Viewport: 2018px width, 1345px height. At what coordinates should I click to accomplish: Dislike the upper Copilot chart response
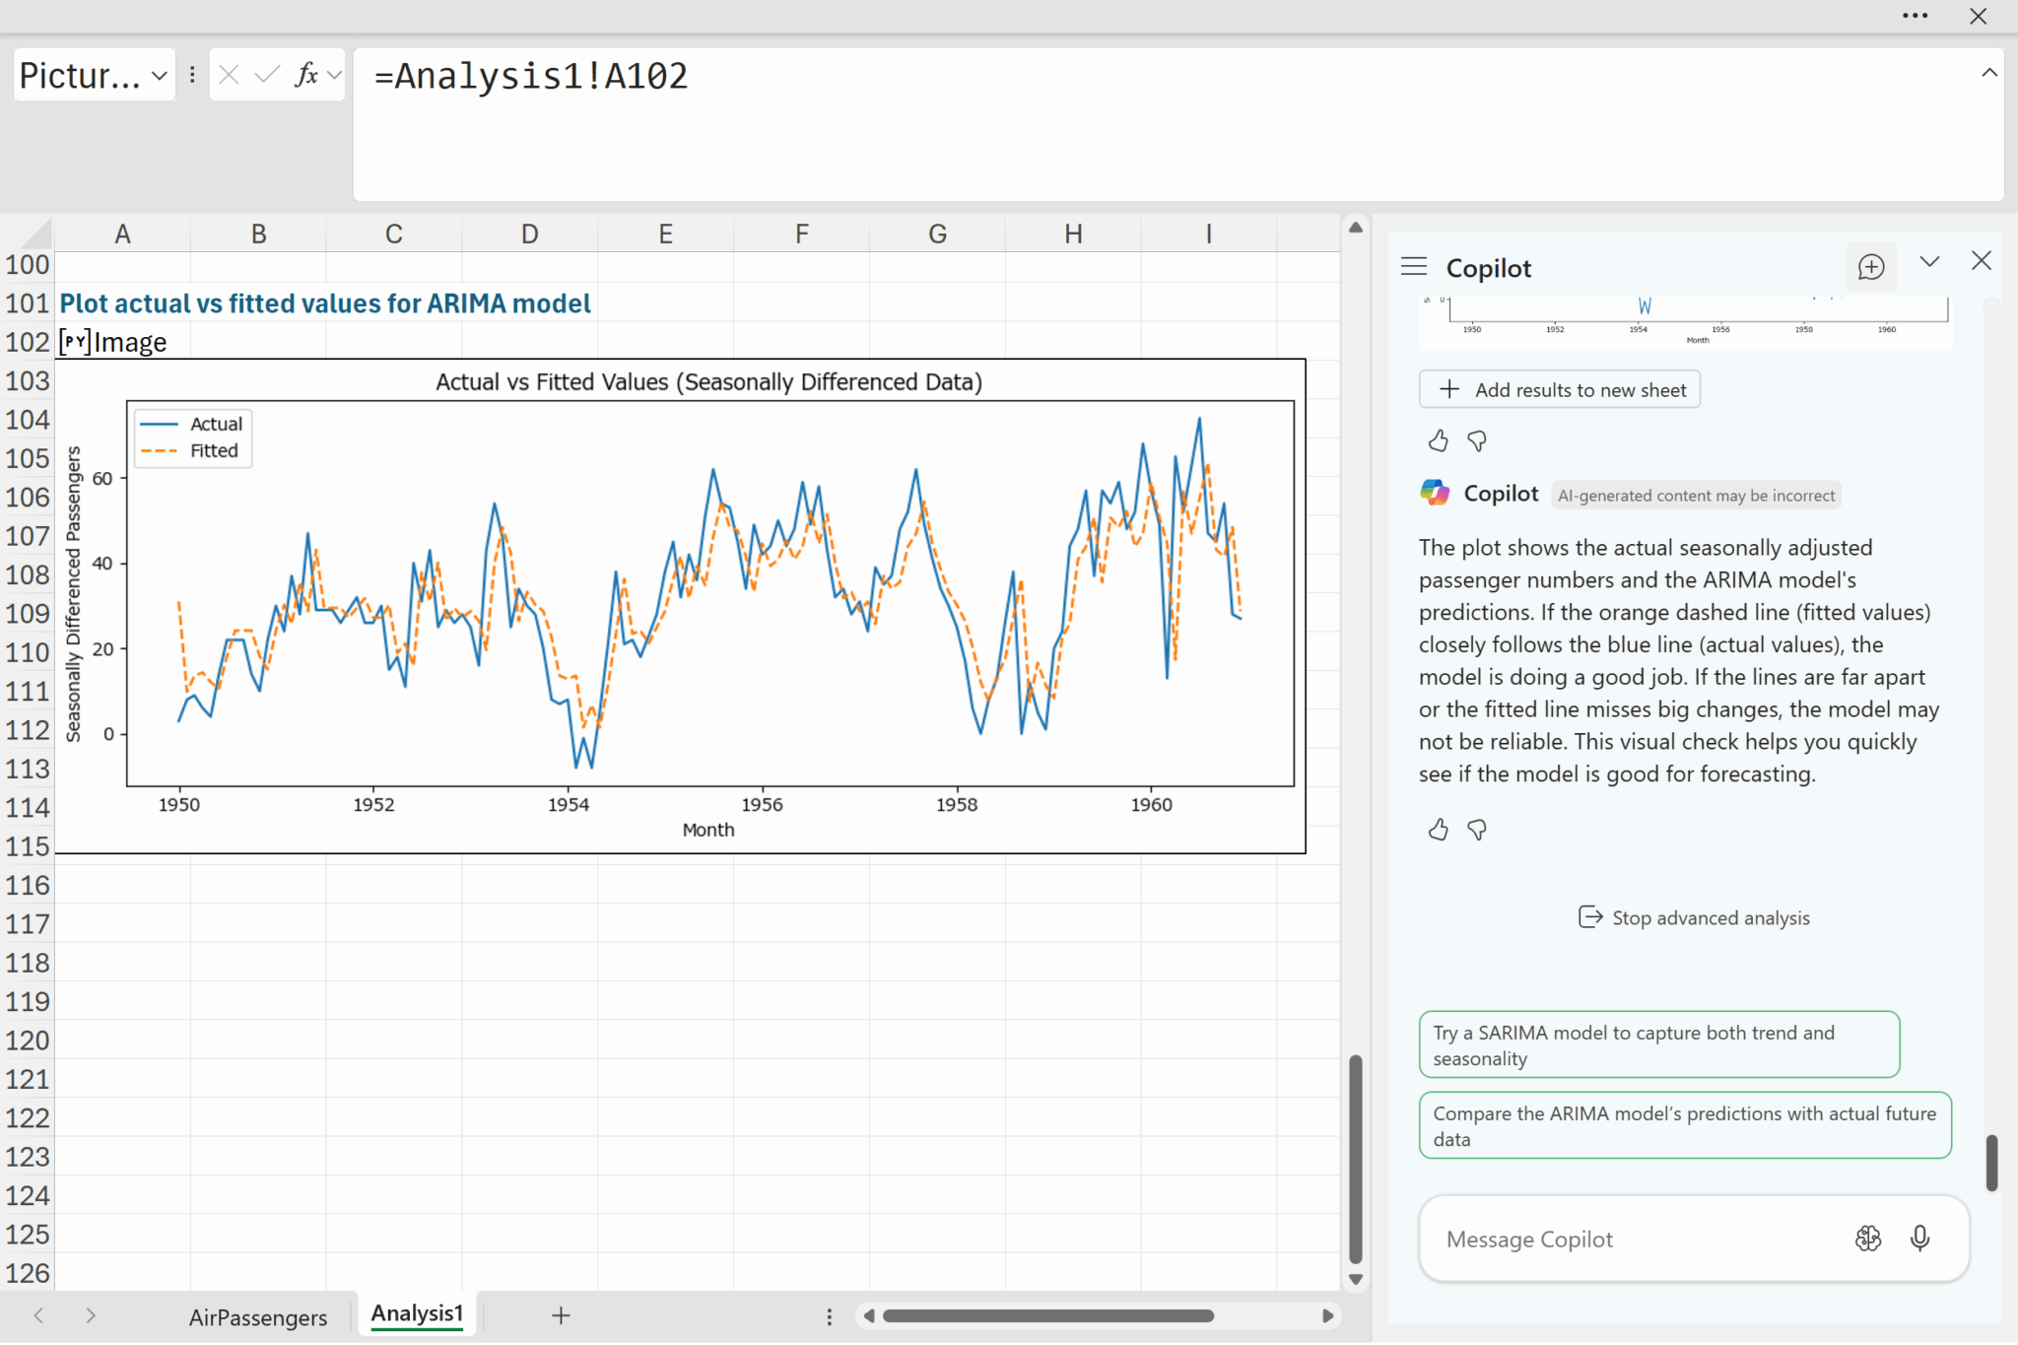pos(1476,440)
